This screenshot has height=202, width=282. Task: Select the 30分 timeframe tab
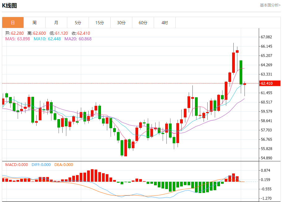pos(121,23)
